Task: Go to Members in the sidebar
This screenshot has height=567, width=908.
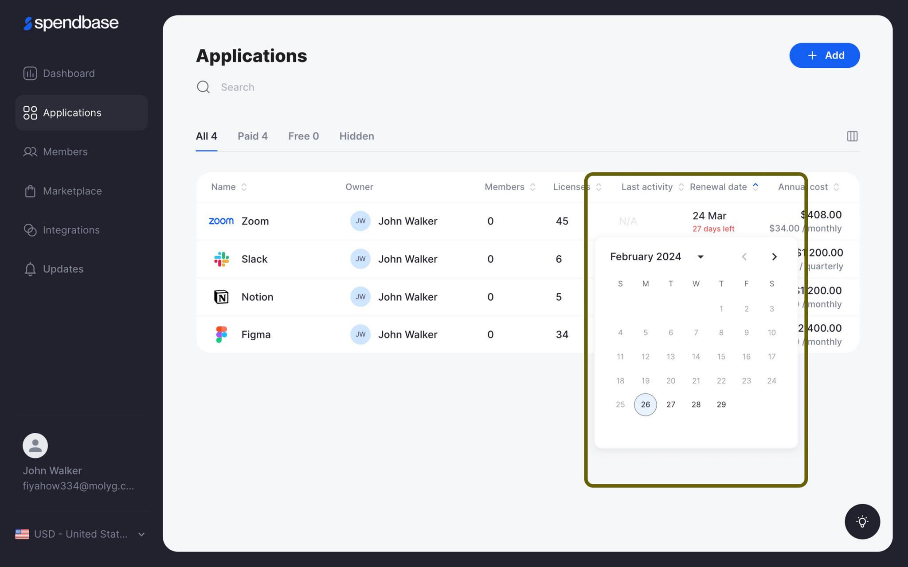Action: [81, 151]
